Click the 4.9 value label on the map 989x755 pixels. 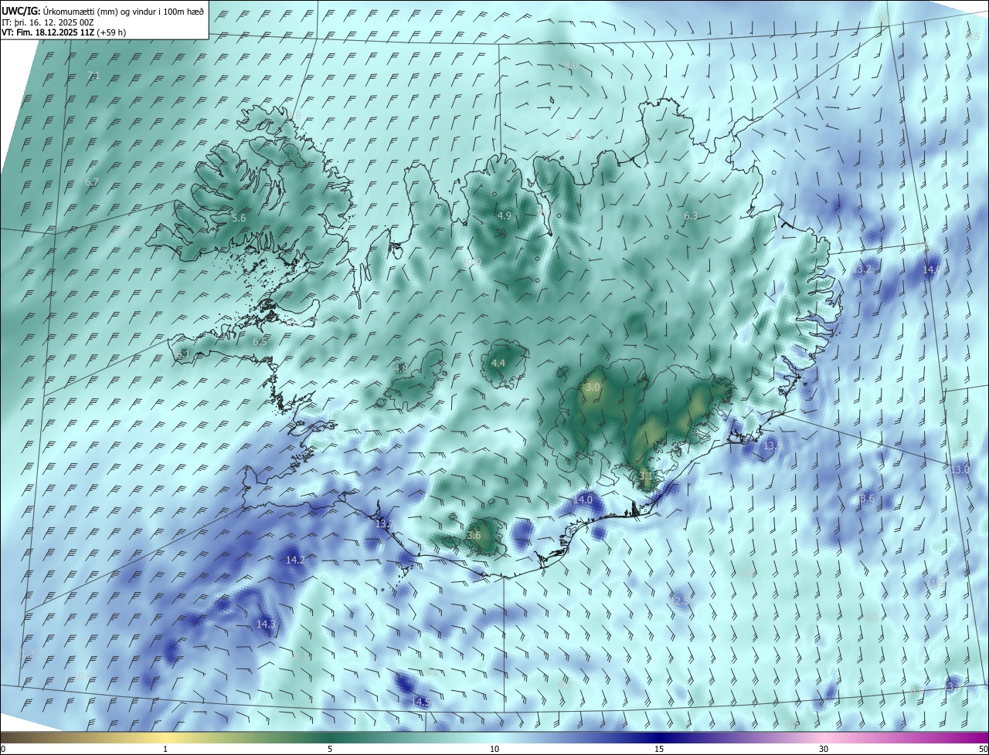point(505,215)
